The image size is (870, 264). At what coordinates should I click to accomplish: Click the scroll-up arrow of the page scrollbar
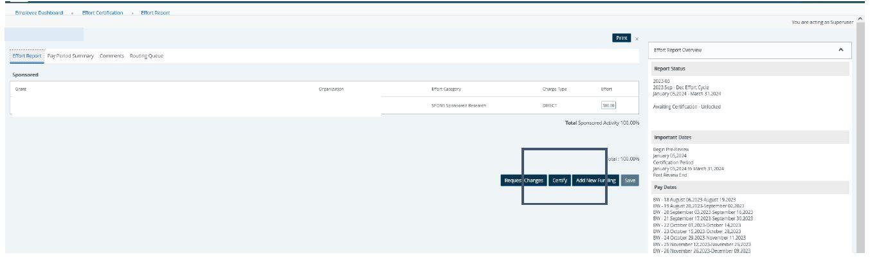(x=861, y=19)
